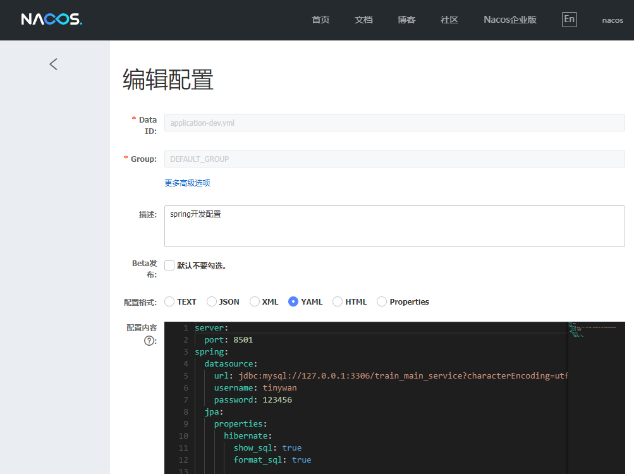Click the code editor minimap

tap(596, 331)
